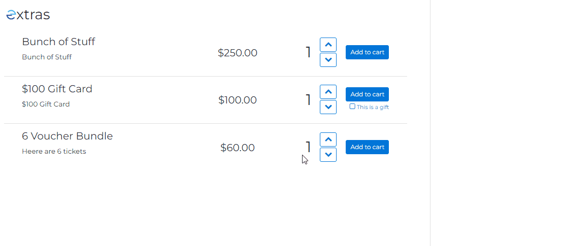Lower the $100 Gift Card quantity with the down chevron
564x246 pixels.
(x=328, y=107)
